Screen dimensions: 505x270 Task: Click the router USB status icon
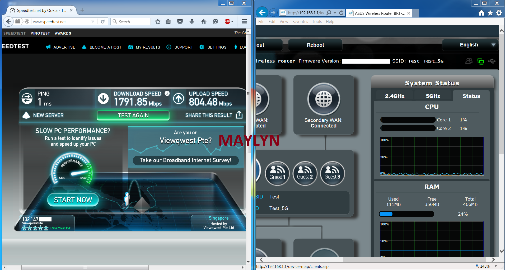click(492, 61)
